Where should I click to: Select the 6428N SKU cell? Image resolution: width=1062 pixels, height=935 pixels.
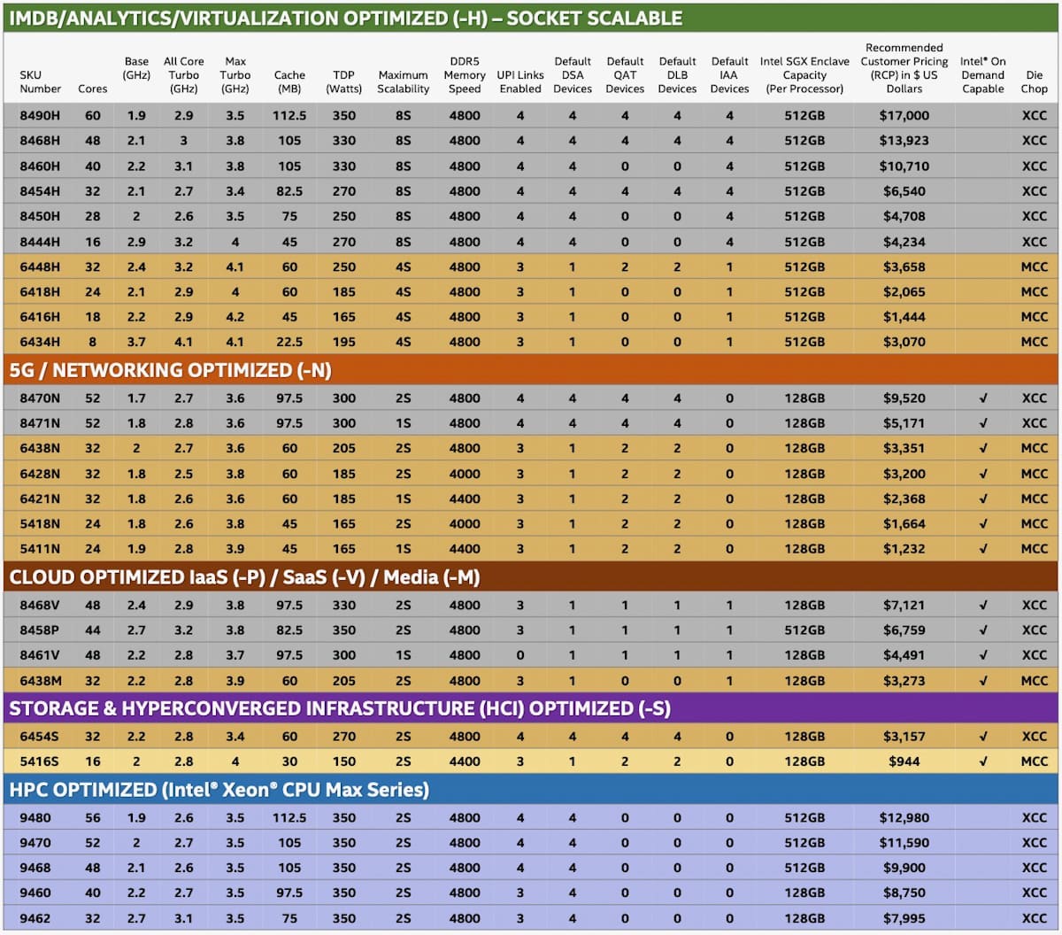pos(40,474)
